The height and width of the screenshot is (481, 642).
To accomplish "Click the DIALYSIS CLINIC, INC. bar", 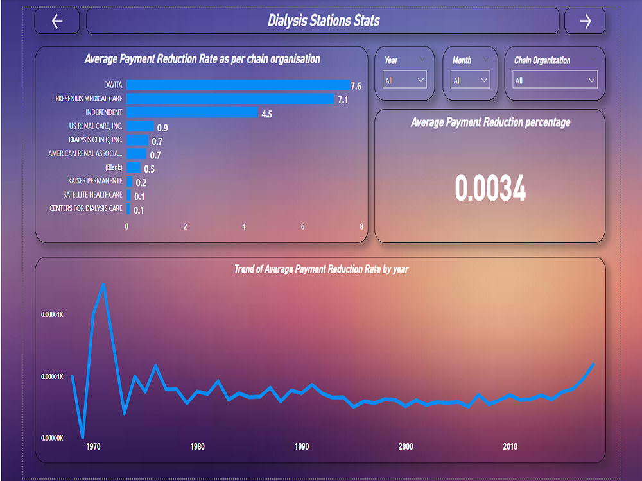I will pos(136,140).
